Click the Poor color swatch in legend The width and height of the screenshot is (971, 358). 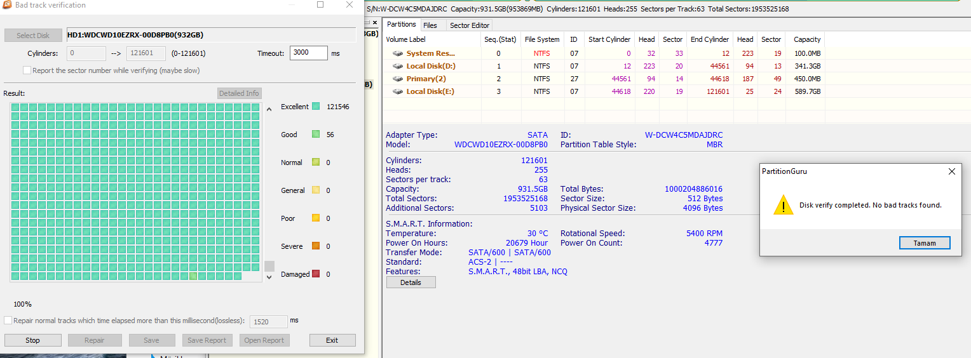(x=316, y=218)
